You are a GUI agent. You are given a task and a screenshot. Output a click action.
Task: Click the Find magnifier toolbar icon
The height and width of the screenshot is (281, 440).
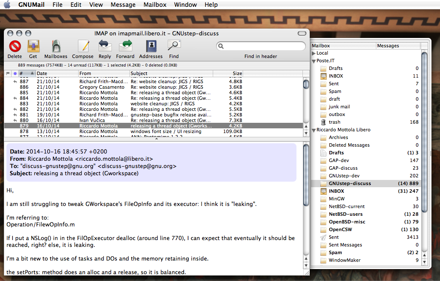[174, 46]
